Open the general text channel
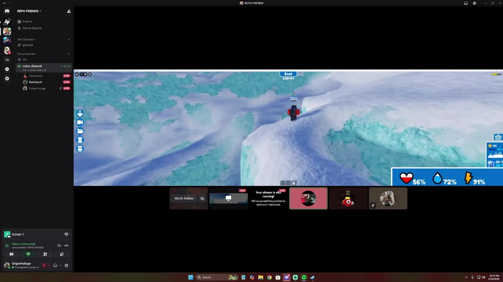 tap(43, 45)
